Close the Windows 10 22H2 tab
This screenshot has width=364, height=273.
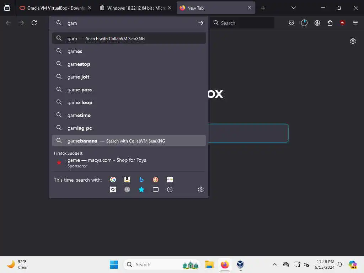click(x=170, y=8)
